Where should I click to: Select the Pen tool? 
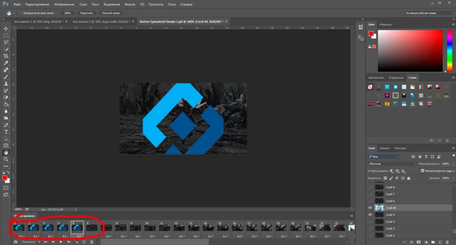pos(6,125)
